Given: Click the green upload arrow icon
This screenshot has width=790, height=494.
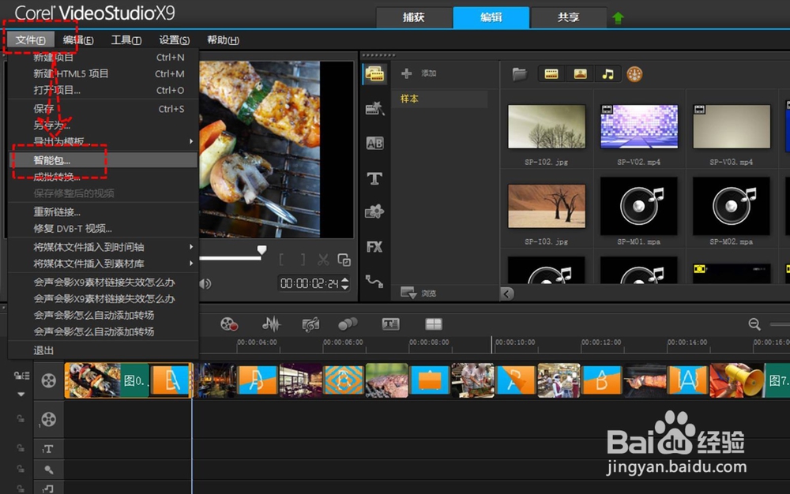Looking at the screenshot, I should coord(618,18).
